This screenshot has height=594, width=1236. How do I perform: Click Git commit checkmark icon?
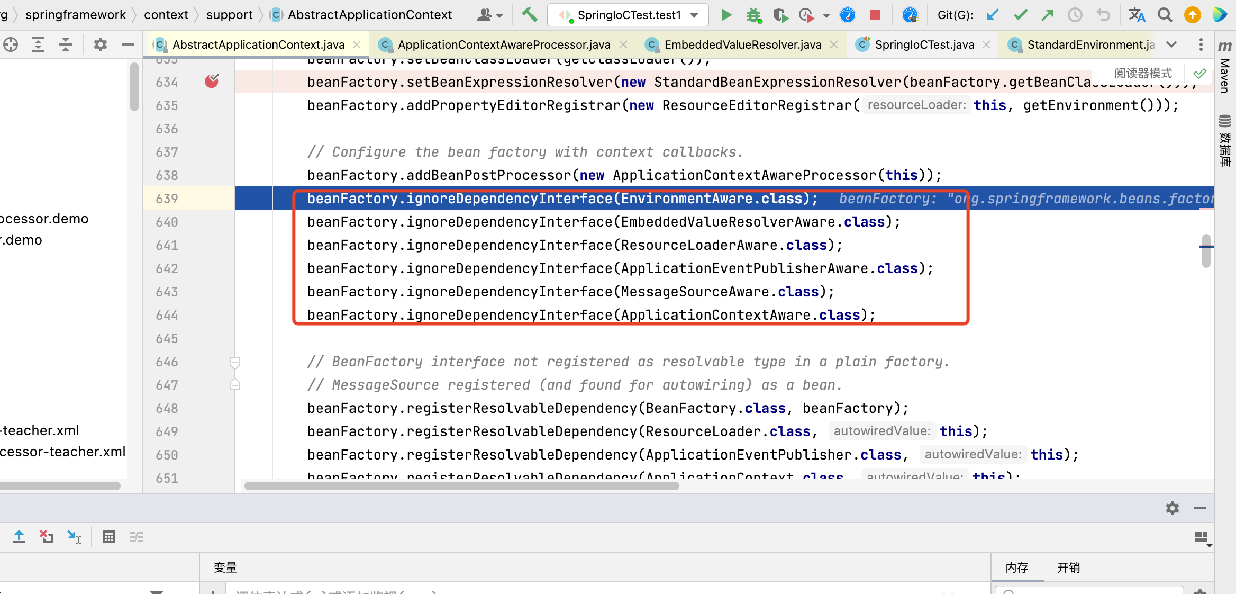[x=1020, y=15]
